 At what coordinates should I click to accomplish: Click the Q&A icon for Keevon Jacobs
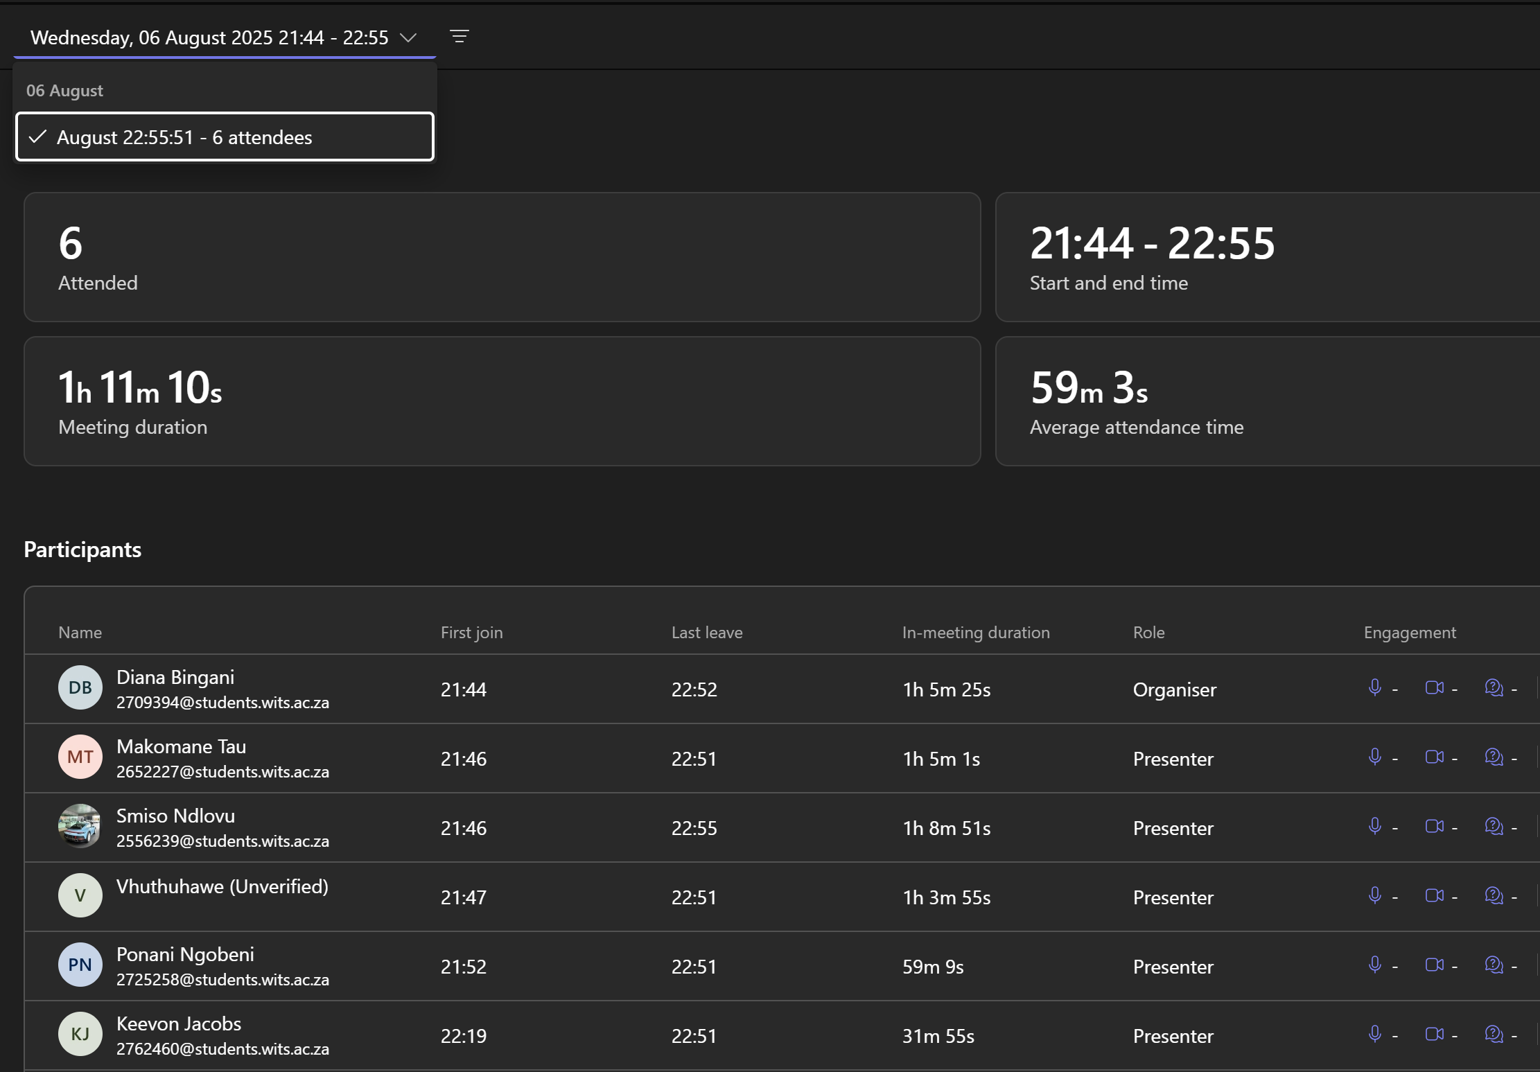click(1493, 1034)
